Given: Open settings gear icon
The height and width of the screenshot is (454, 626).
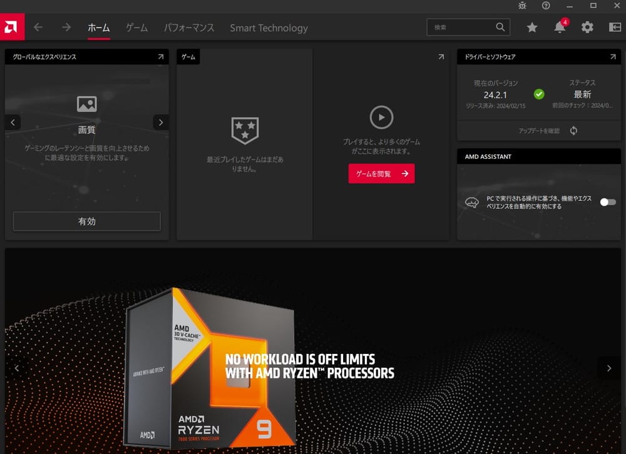Looking at the screenshot, I should tap(587, 28).
